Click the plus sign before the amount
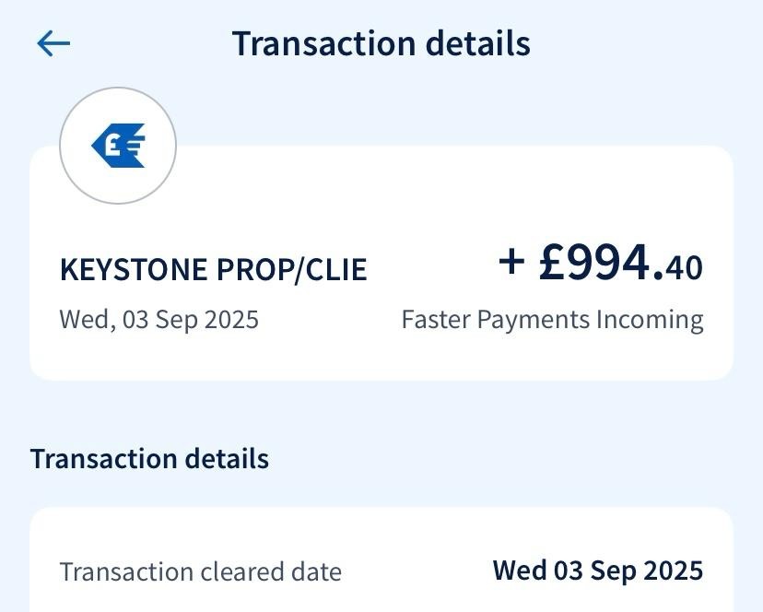Image resolution: width=763 pixels, height=612 pixels. coord(511,262)
